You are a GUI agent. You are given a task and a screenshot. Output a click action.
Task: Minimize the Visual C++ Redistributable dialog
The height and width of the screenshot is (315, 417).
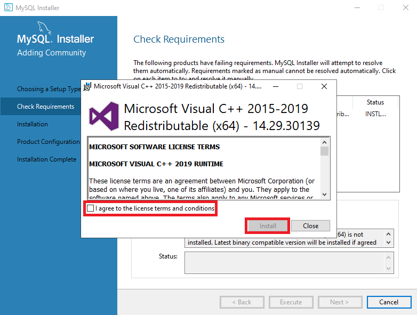pos(275,86)
